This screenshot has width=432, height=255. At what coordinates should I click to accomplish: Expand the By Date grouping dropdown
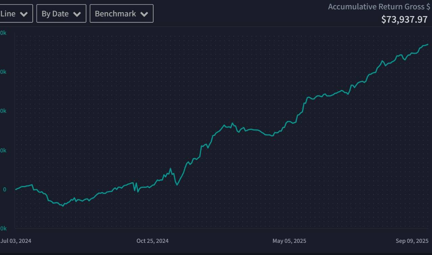point(61,14)
